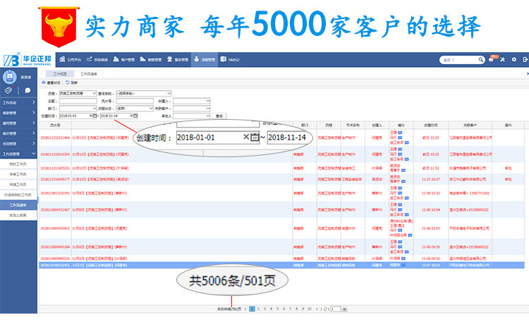Screen dimensions: 529x327
Task: Open the 流程 dropdown
Action: pyautogui.click(x=78, y=94)
